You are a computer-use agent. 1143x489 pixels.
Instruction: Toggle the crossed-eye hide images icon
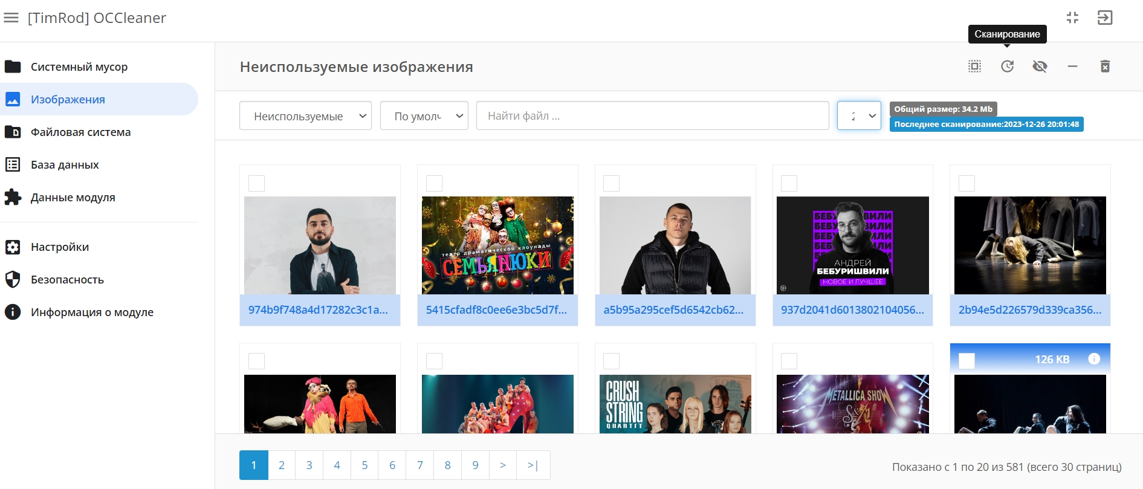pyautogui.click(x=1040, y=66)
